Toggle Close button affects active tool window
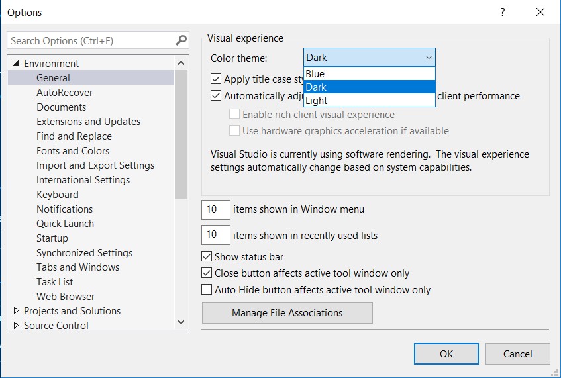The image size is (561, 378). tap(207, 273)
